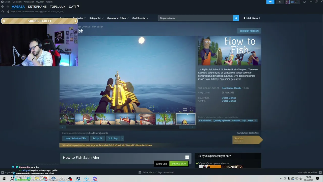Open Topluluk Merkezi
The width and height of the screenshot is (323, 182).
point(249,31)
